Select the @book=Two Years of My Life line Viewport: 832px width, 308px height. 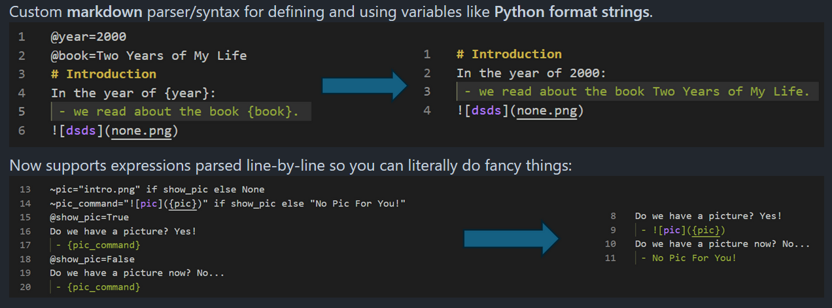tap(148, 56)
